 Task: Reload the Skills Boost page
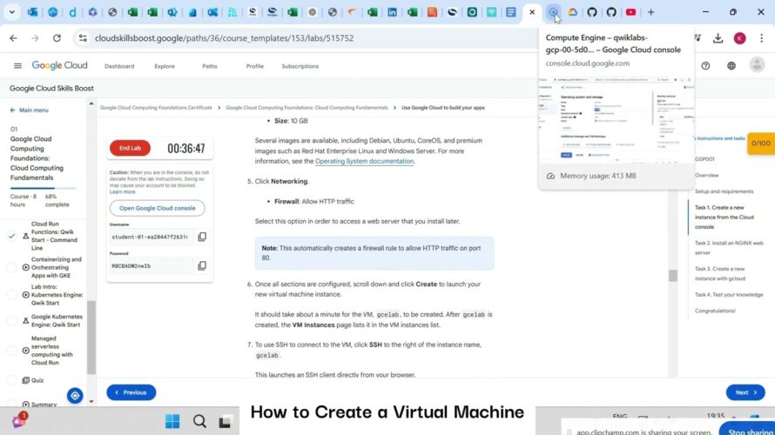point(57,38)
